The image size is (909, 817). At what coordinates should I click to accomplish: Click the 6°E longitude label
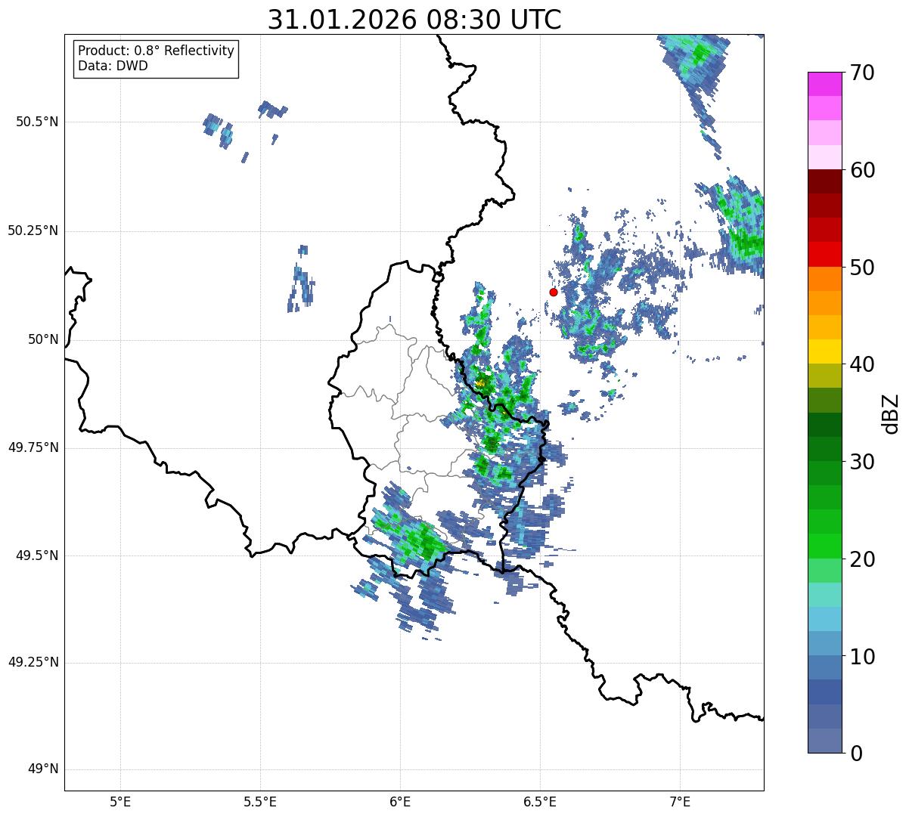(x=400, y=801)
